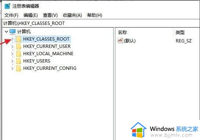This screenshot has height=140, width=200.
Task: Open the 收藏夹(A) menu
Action: (72, 15)
